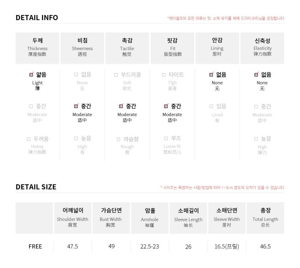This screenshot has height=268, width=300.
Task: Tick the Moderate (중간) thickness checkbox
Action: (x=31, y=106)
